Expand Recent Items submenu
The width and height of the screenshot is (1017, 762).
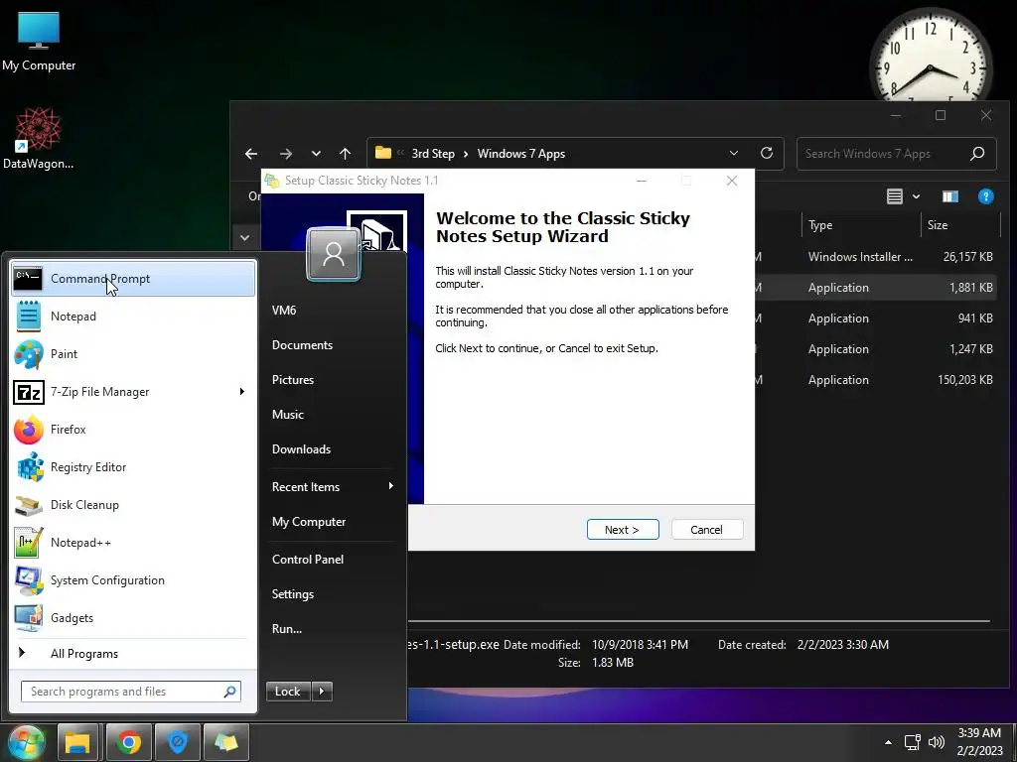tap(390, 486)
